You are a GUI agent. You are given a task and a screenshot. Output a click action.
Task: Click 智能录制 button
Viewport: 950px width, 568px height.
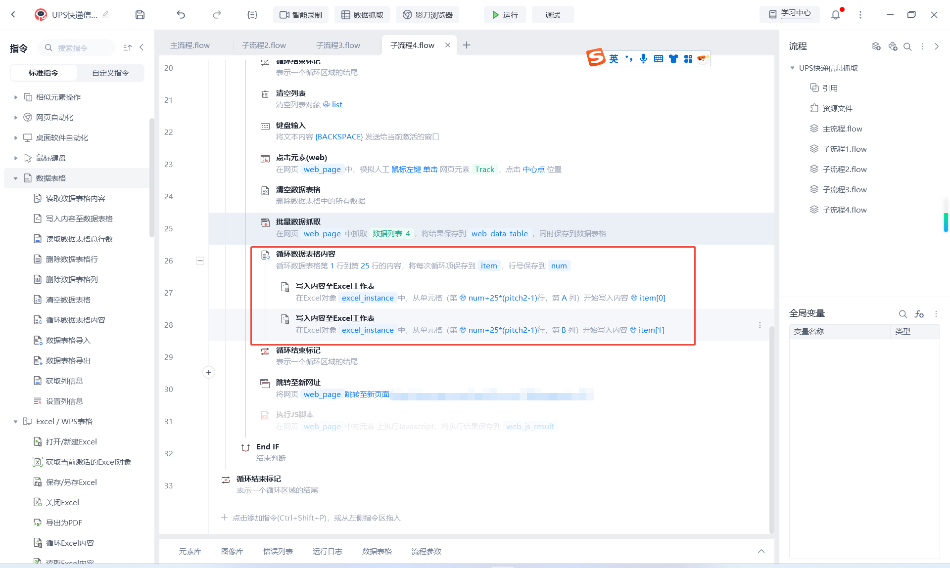tap(300, 15)
